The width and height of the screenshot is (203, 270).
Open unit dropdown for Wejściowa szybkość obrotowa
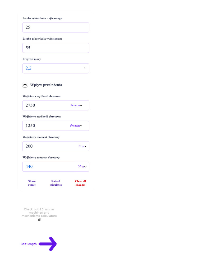click(x=76, y=105)
